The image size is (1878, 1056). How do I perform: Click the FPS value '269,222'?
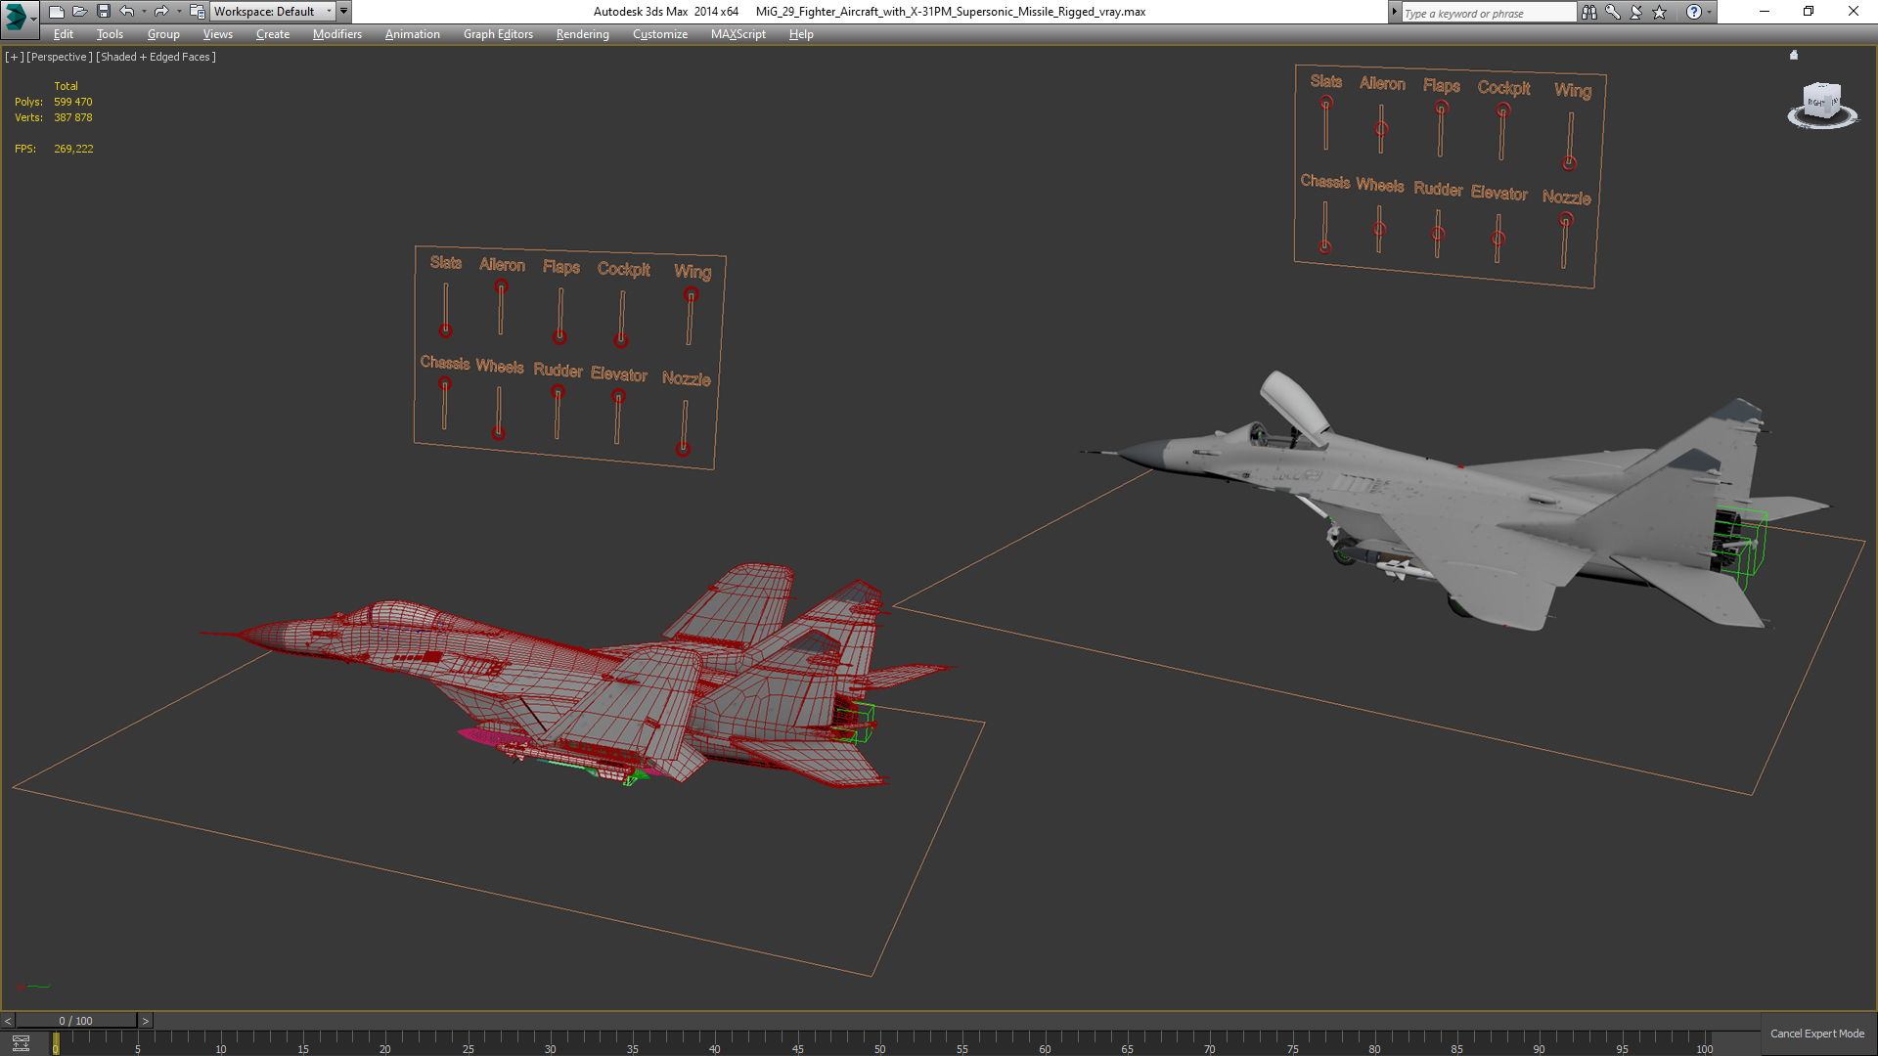coord(73,149)
